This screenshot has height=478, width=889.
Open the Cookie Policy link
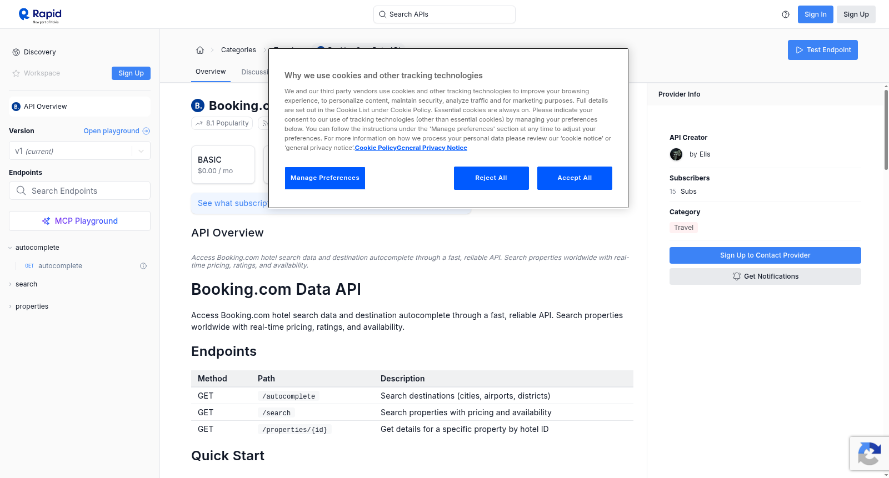click(376, 148)
